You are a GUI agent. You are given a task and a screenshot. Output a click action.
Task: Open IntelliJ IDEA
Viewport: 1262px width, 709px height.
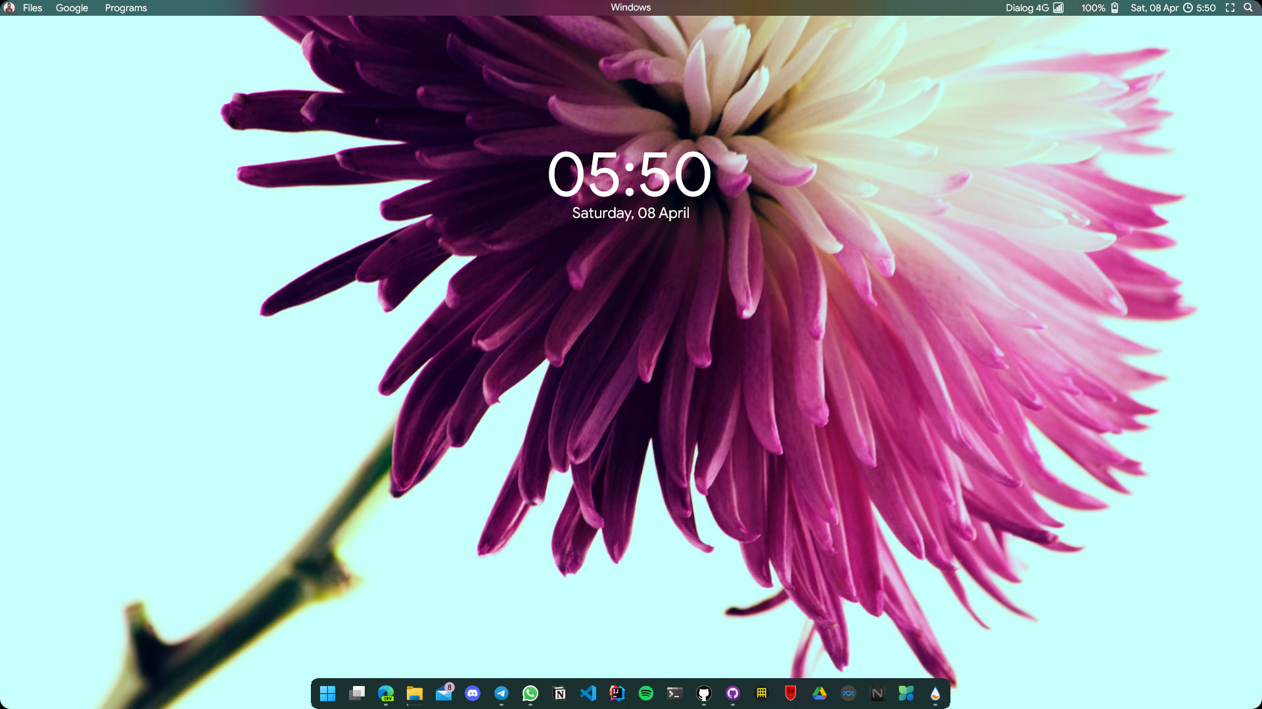[616, 693]
